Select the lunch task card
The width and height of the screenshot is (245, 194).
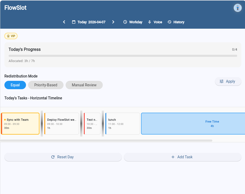pos(122,124)
